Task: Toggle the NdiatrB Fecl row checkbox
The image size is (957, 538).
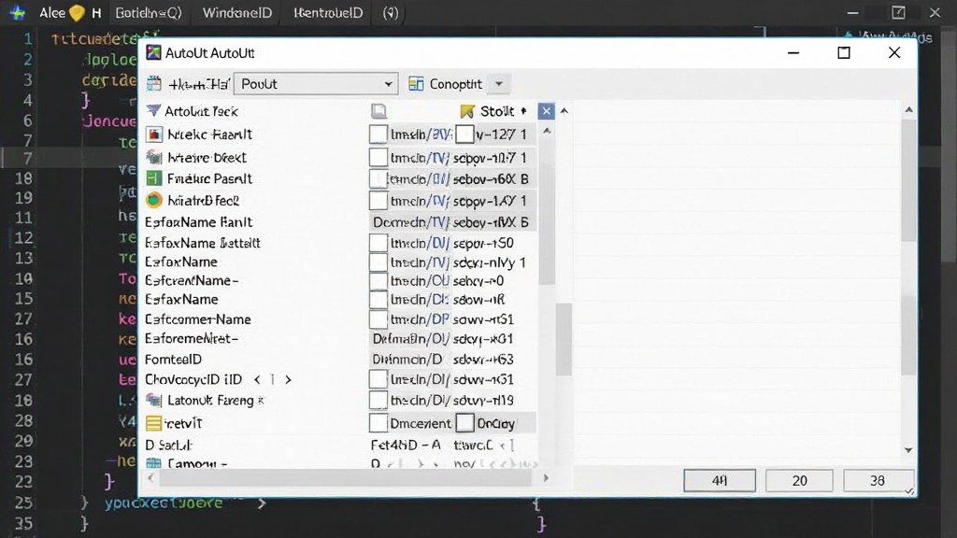Action: [379, 200]
